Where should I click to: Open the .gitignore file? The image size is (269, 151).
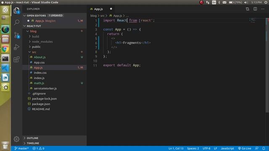[55, 94]
